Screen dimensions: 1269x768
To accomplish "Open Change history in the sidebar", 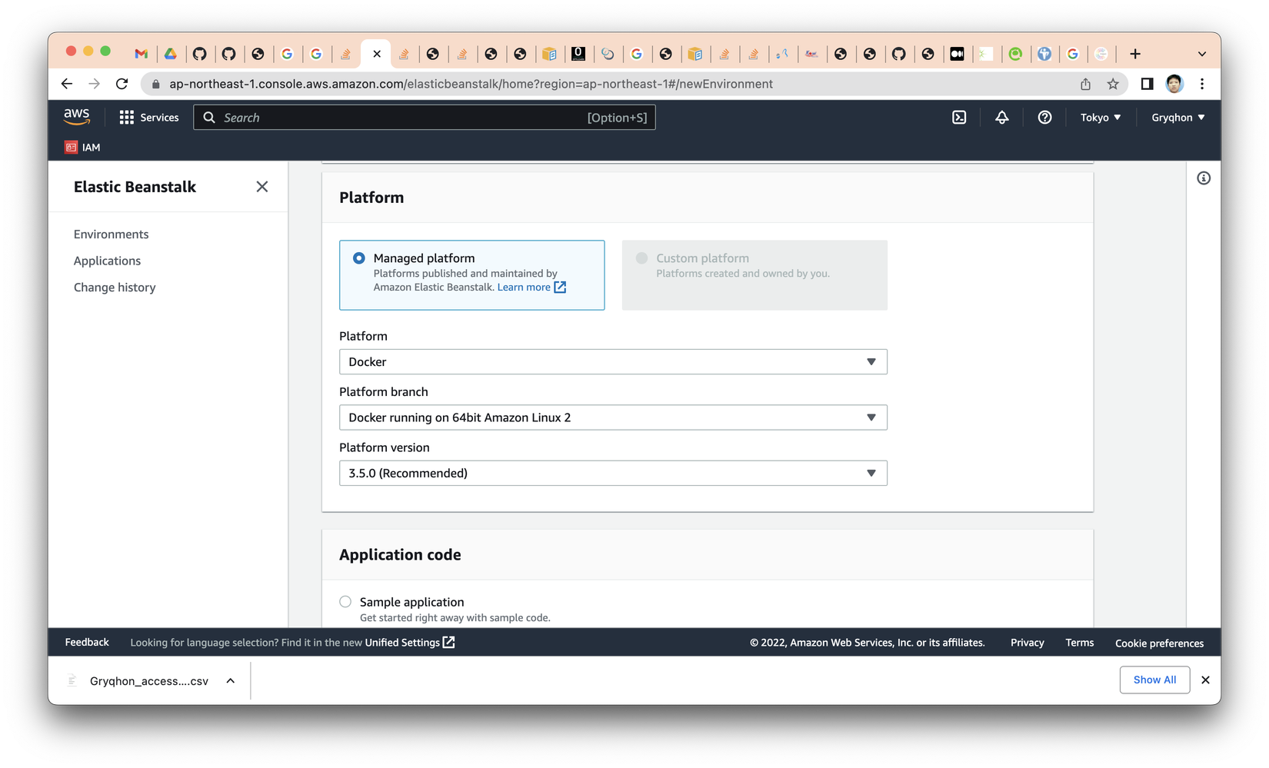I will (115, 288).
